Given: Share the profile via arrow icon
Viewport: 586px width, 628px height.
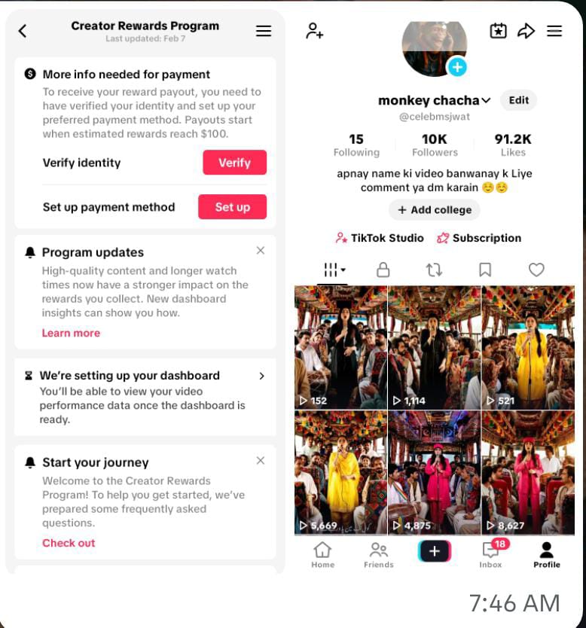Looking at the screenshot, I should 526,31.
